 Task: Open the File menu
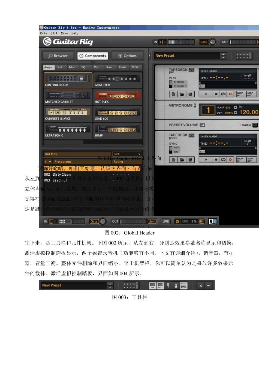[43, 33]
